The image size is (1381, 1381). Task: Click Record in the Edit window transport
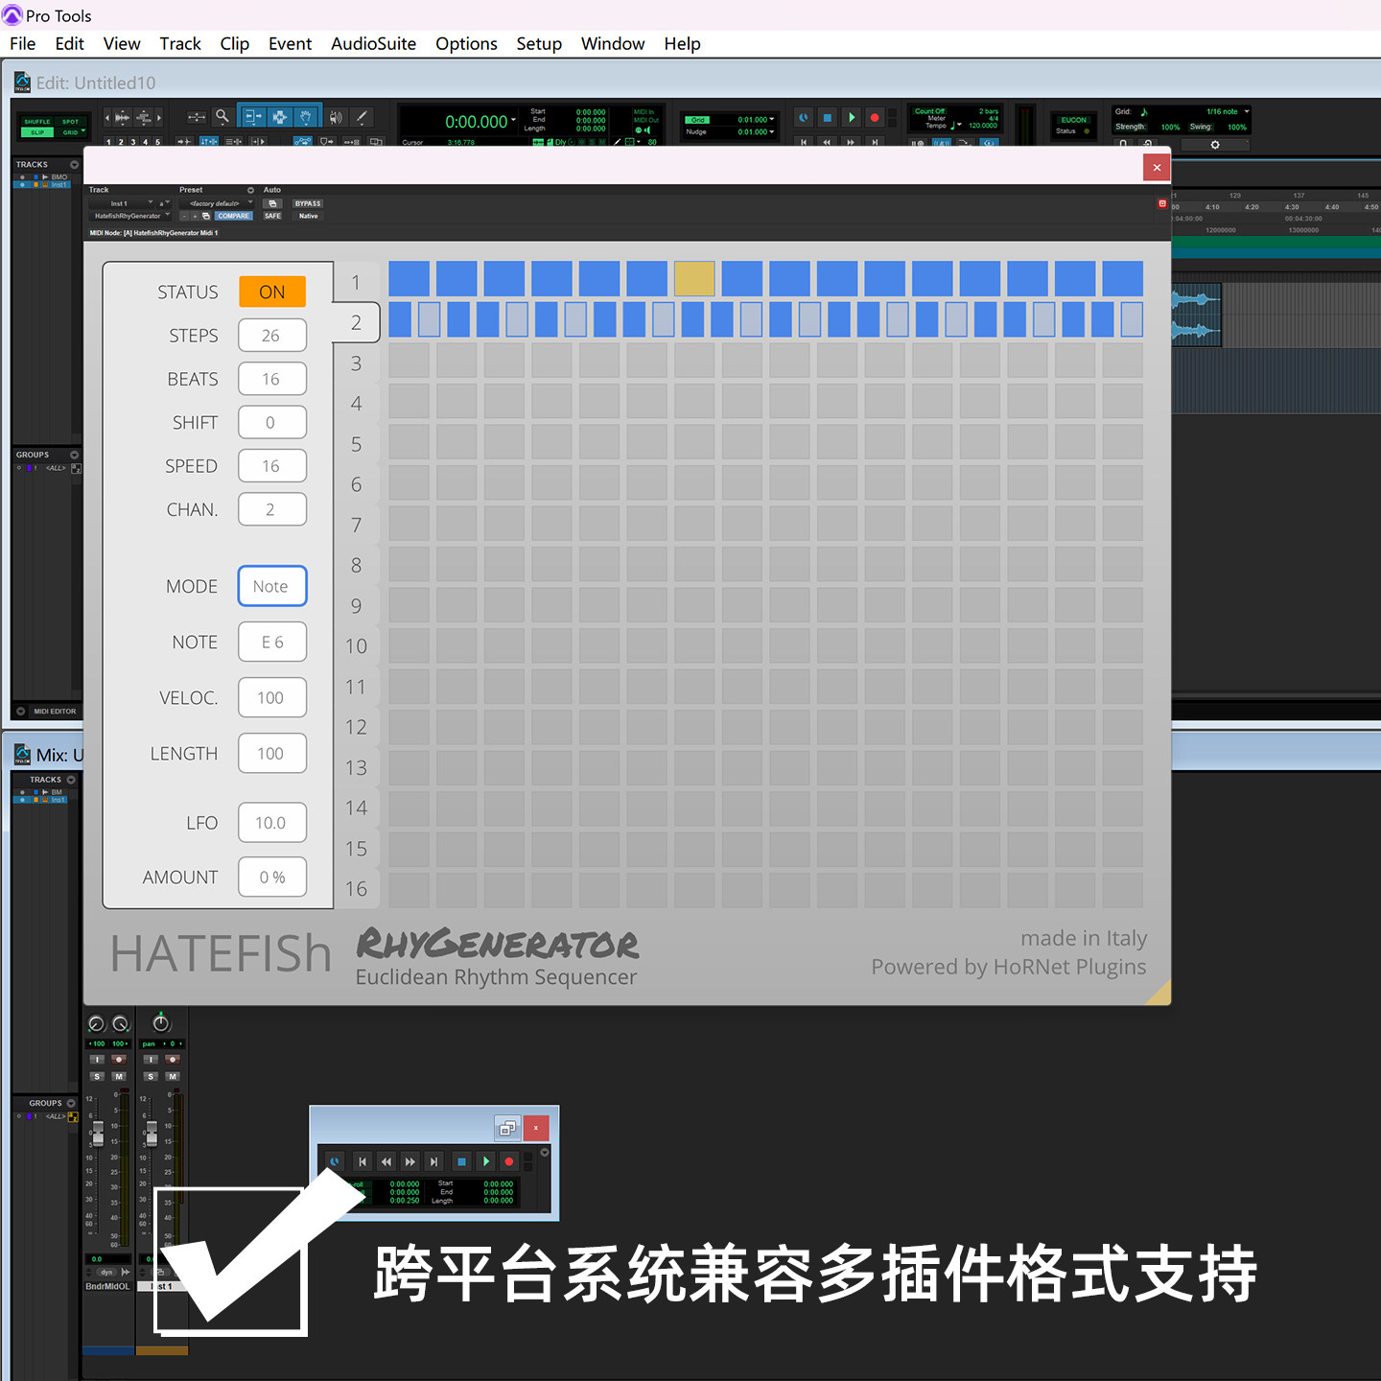pyautogui.click(x=875, y=118)
